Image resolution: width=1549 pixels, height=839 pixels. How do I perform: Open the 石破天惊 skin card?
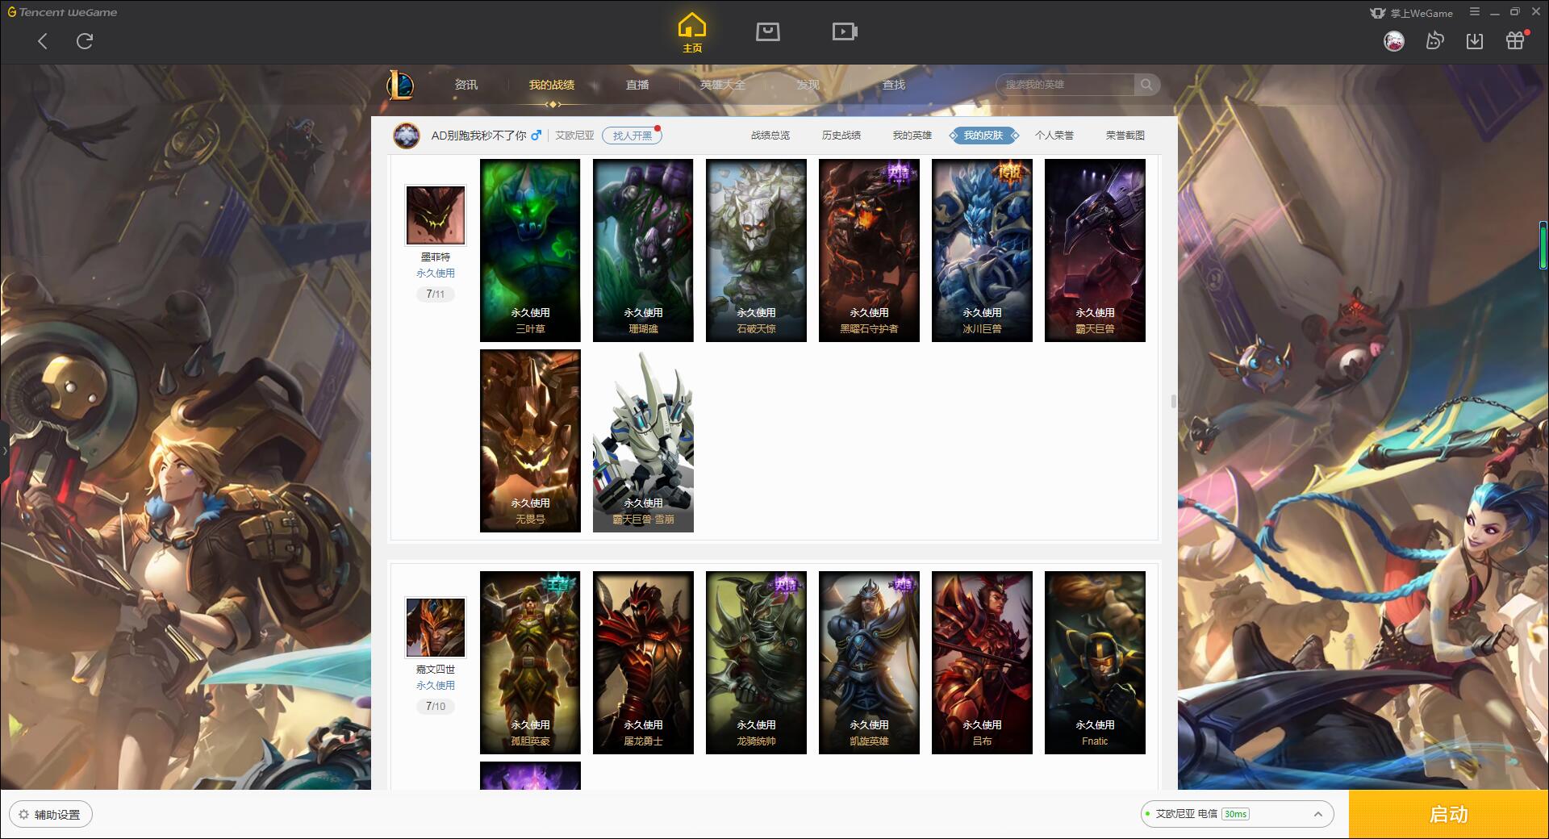(756, 250)
